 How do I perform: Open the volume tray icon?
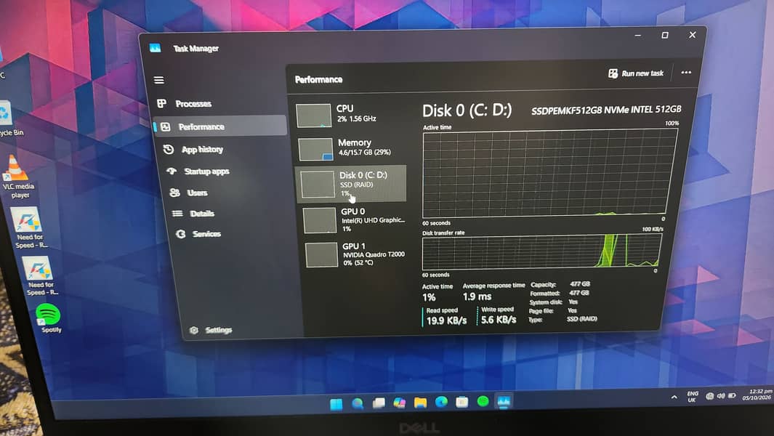click(x=721, y=396)
